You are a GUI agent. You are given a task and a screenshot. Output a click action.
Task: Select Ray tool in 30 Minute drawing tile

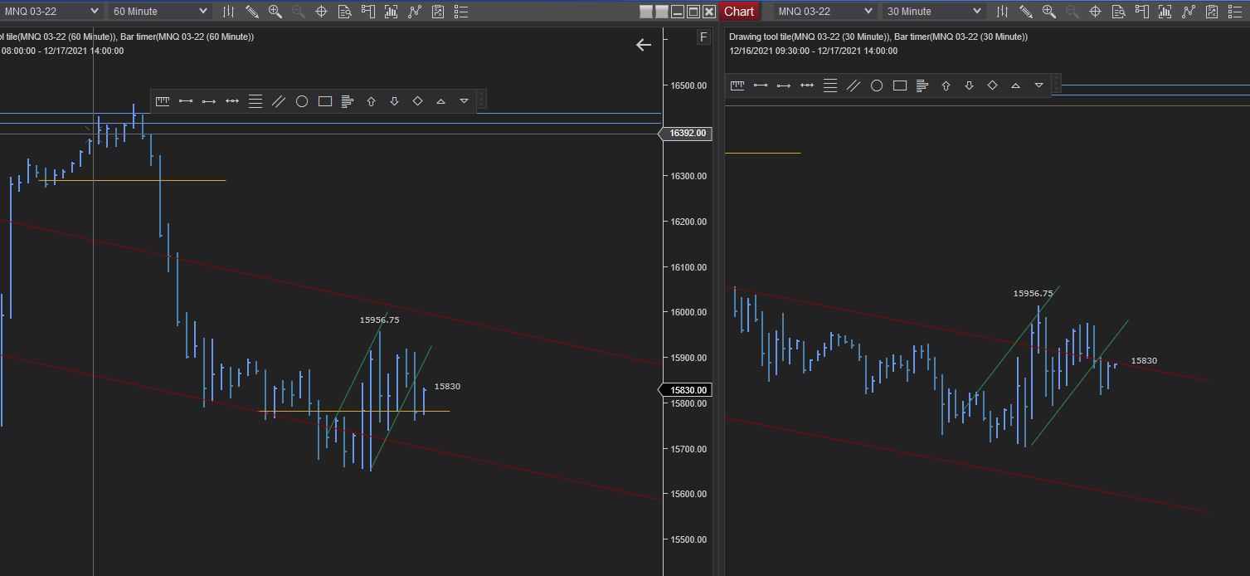(x=784, y=85)
